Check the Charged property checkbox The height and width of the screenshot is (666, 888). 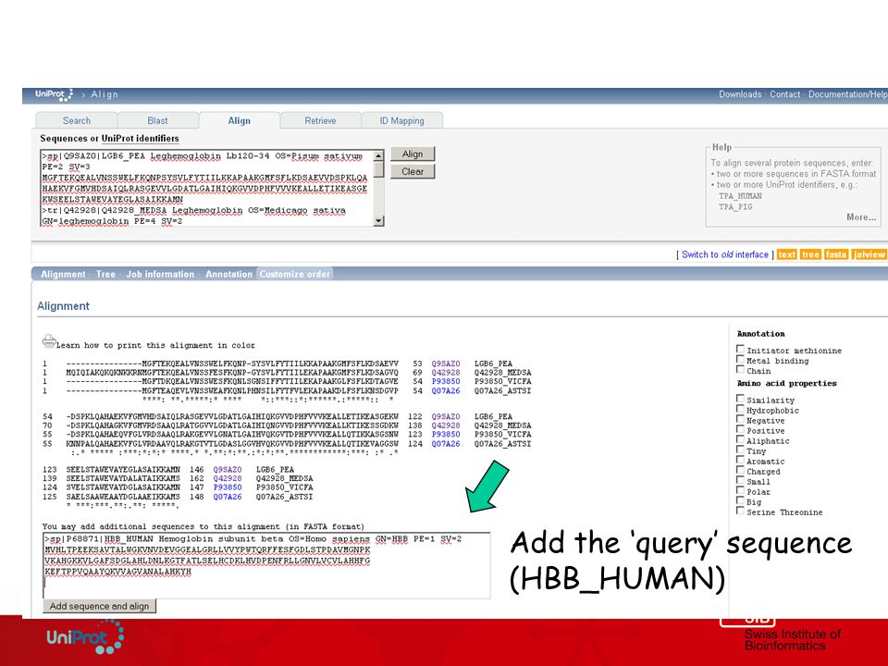pos(740,470)
